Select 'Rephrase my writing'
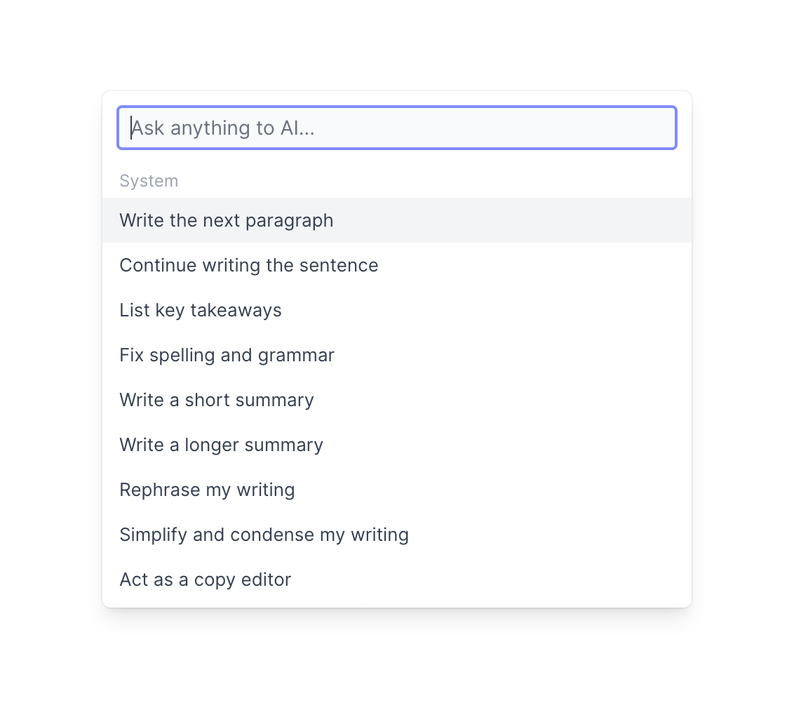The width and height of the screenshot is (794, 724). tap(208, 490)
